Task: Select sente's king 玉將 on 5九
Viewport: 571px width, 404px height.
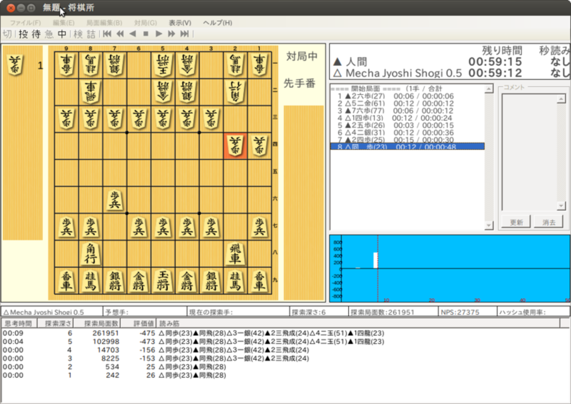Action: (x=163, y=281)
